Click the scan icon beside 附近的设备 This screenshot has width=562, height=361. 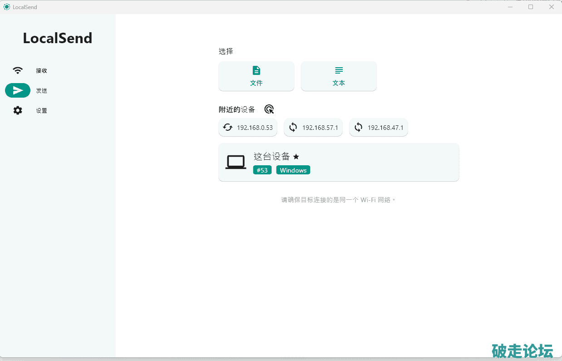[x=269, y=109]
